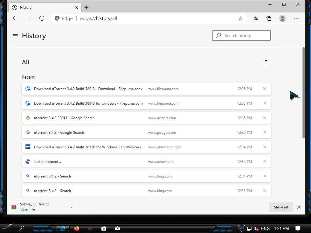311x233 pixels.
Task: Open utorrent 3.4.2 - Search entry from 12:34 PM
Action: [x=146, y=176]
